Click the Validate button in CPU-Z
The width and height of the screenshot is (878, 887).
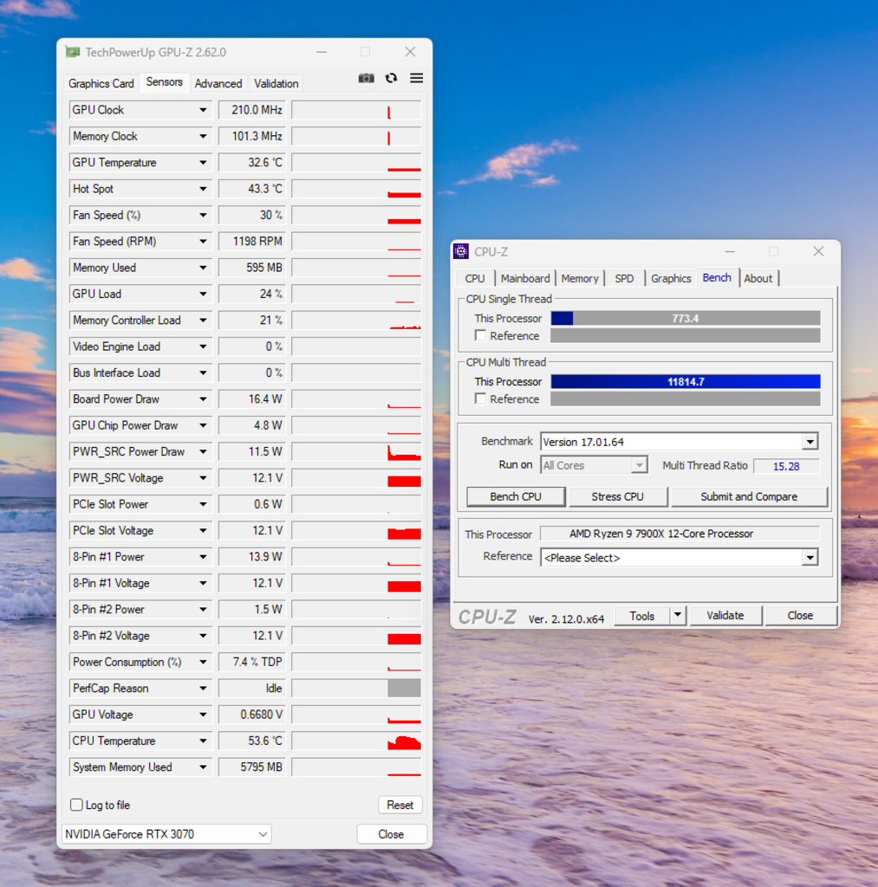tap(725, 615)
